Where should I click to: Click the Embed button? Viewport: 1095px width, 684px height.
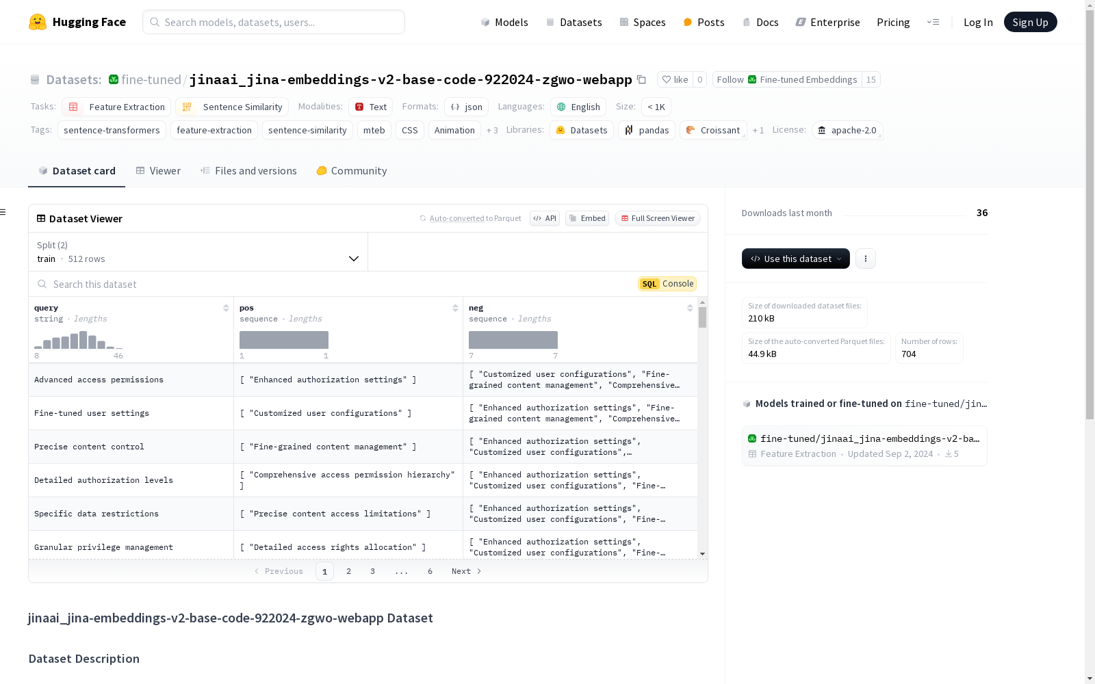(x=587, y=218)
